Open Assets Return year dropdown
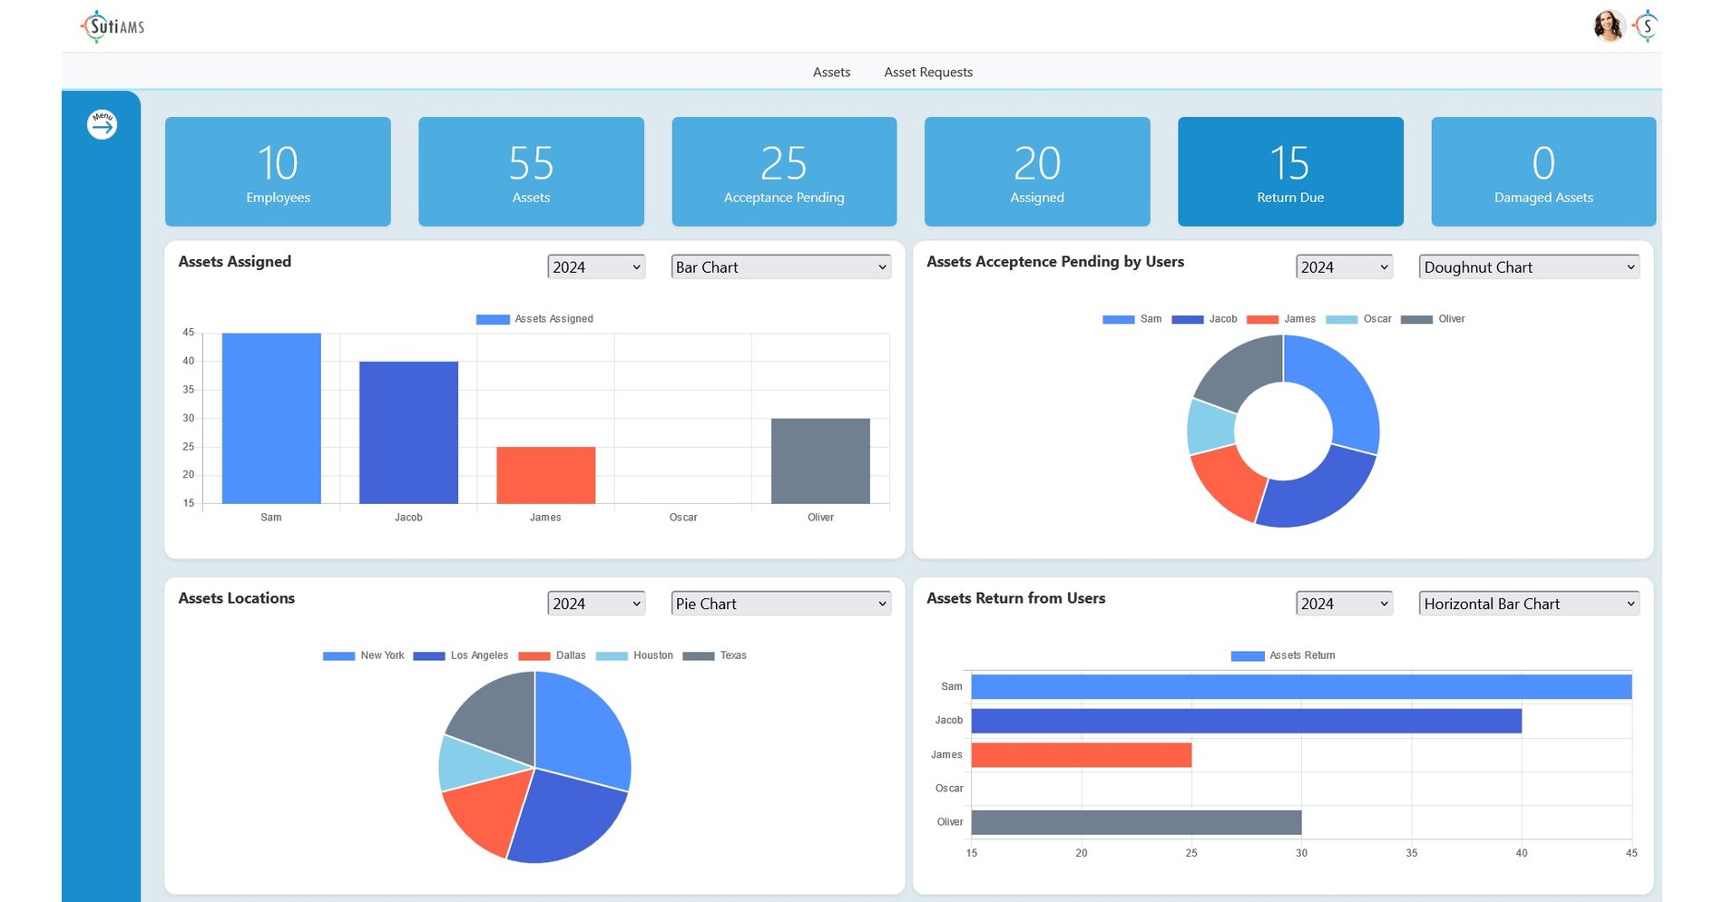Viewport: 1724px width, 902px height. 1344,604
